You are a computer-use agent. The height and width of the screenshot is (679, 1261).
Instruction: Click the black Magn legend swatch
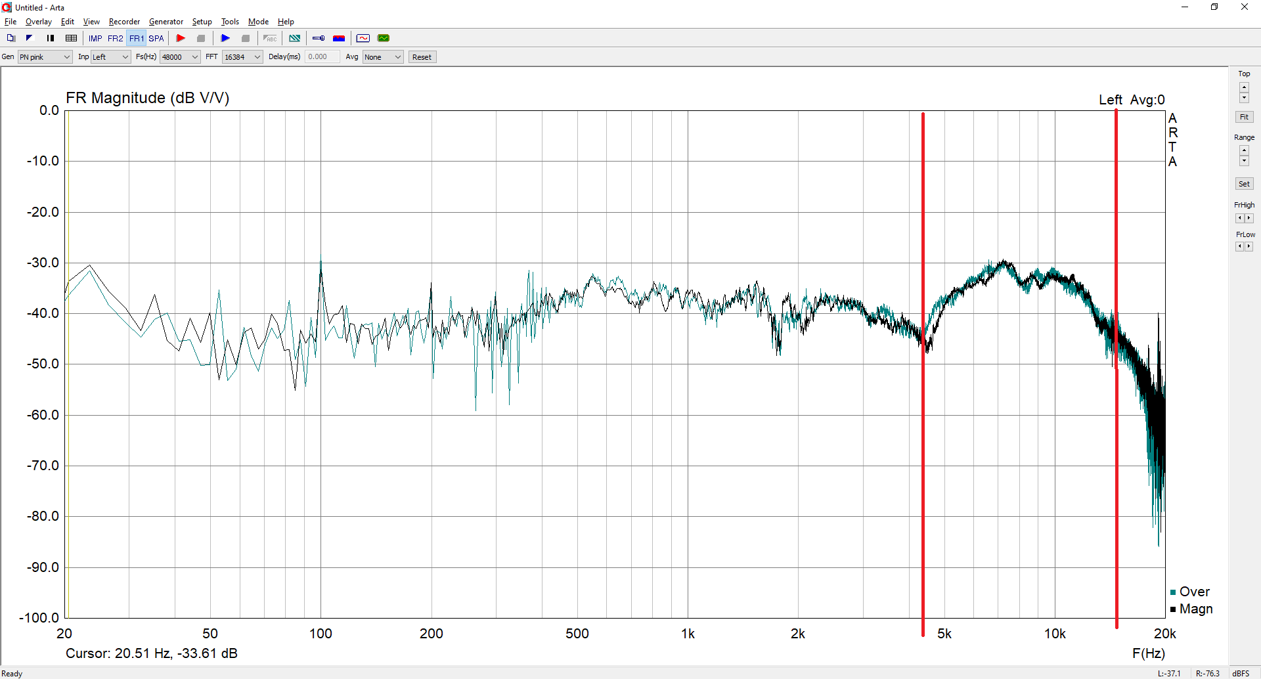pyautogui.click(x=1173, y=609)
